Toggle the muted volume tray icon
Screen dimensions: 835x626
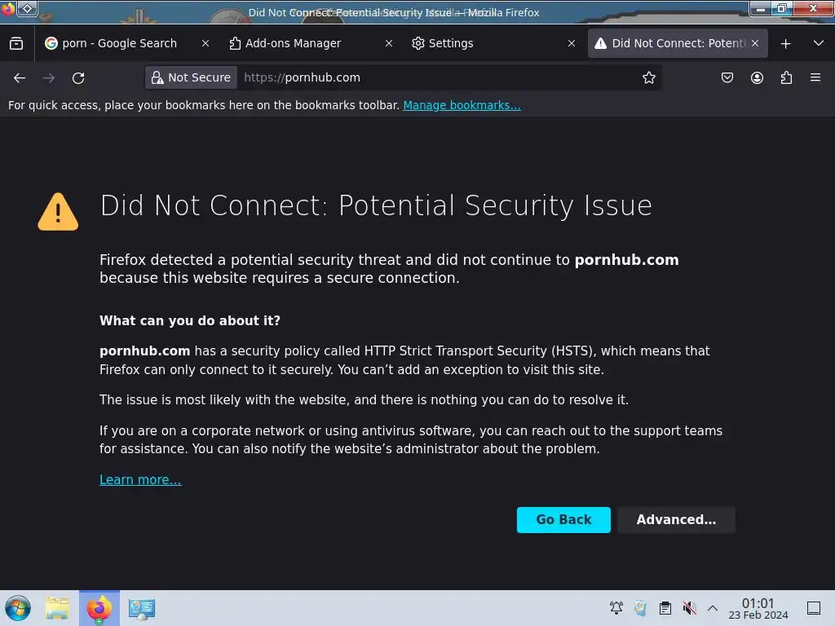point(689,608)
